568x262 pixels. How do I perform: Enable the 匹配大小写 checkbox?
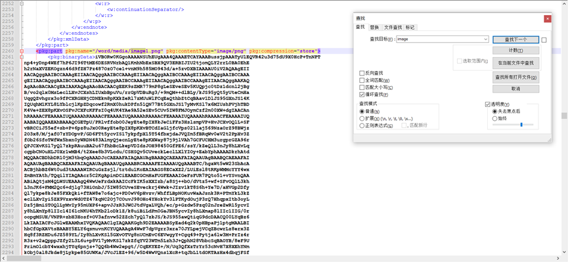coord(362,87)
